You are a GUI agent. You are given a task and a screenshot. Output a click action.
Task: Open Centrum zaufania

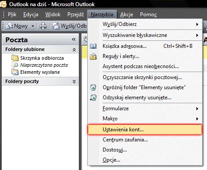click(145, 140)
